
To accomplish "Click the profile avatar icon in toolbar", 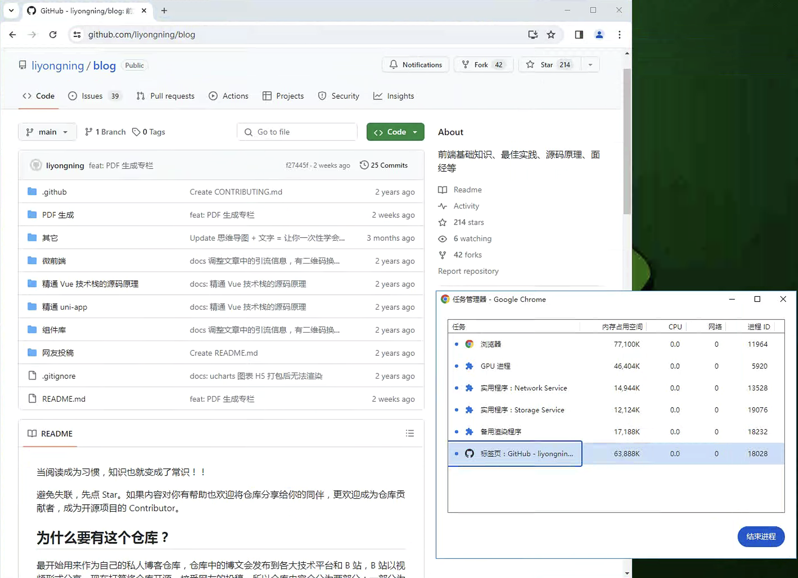I will [x=599, y=34].
